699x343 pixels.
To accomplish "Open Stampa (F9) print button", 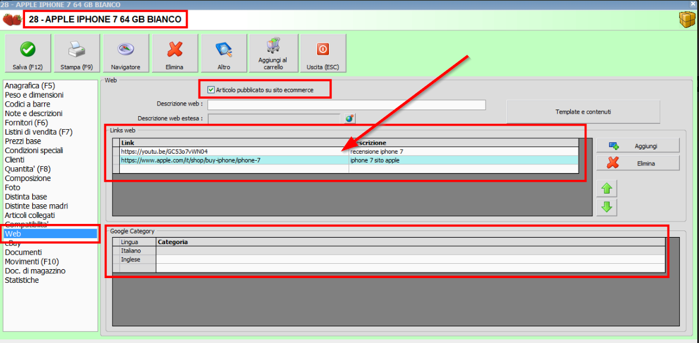I will 77,53.
